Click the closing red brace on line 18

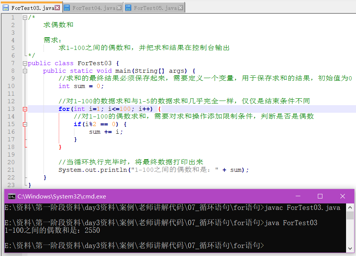(60, 147)
